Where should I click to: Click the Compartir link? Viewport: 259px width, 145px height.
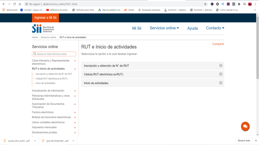218,44
